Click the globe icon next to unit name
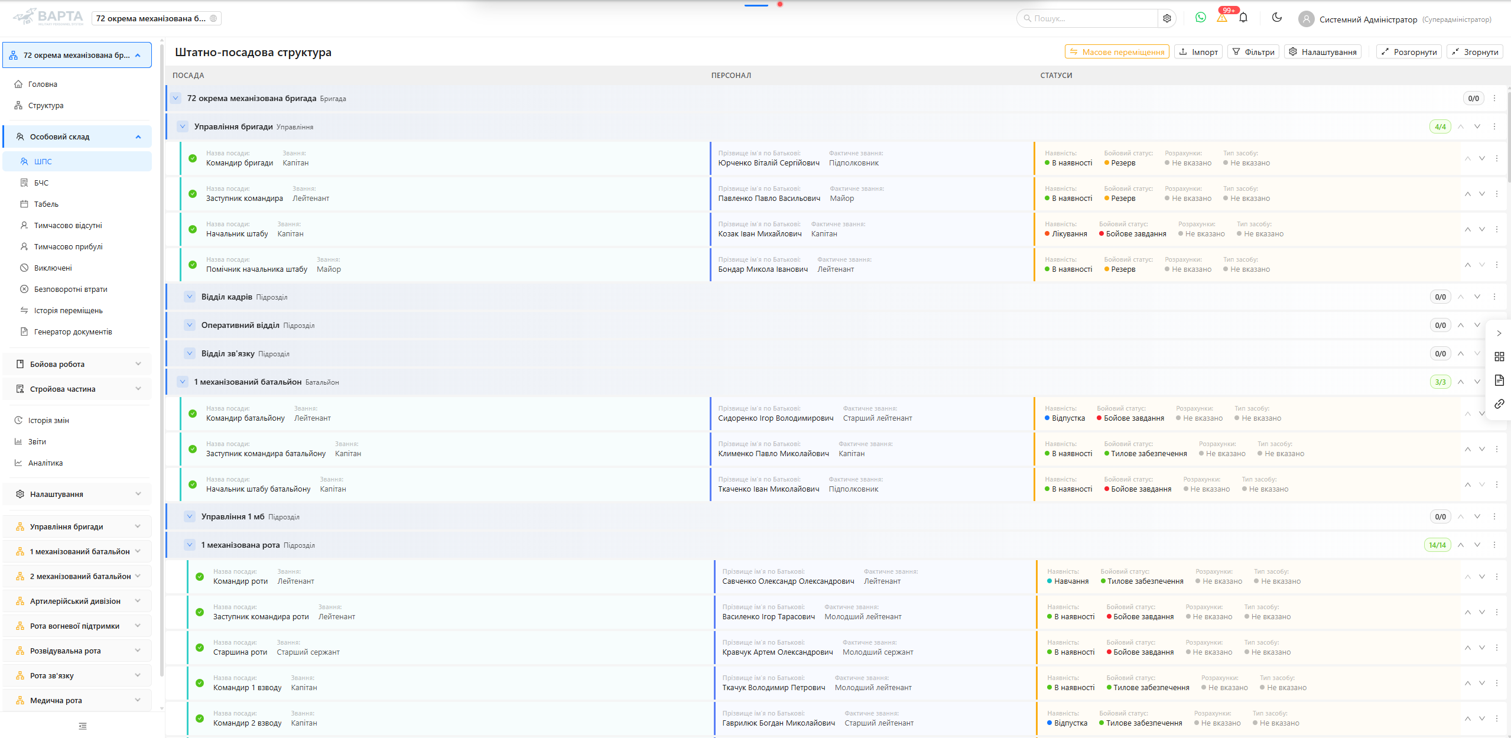The height and width of the screenshot is (738, 1511). (213, 18)
